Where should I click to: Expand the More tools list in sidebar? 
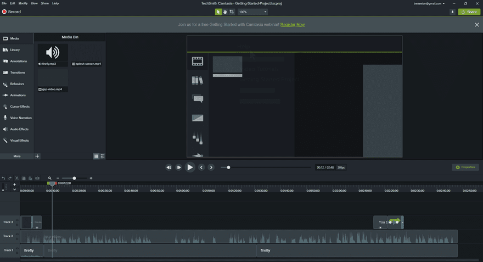[17, 156]
